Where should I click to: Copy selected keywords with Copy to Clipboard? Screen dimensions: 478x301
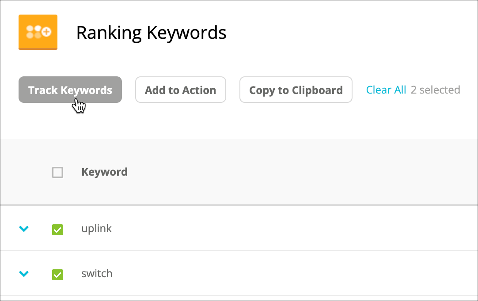pos(296,90)
